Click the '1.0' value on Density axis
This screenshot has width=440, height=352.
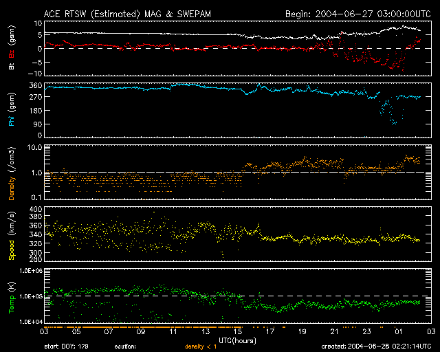36,173
